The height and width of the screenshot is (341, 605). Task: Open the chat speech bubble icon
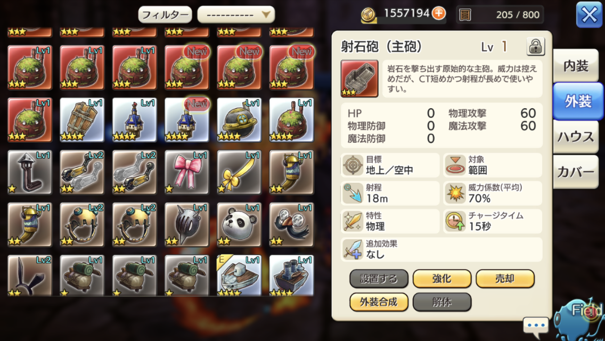(x=536, y=325)
